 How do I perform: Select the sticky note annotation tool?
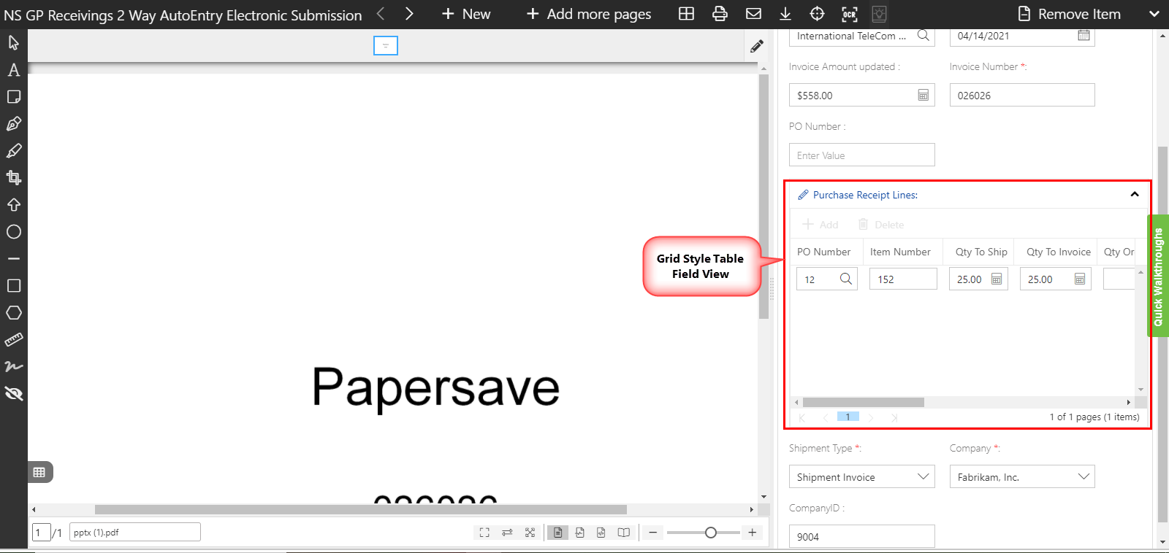tap(13, 97)
